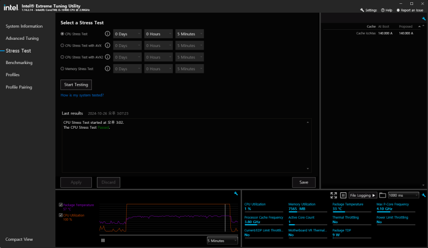This screenshot has width=428, height=248.
Task: Click the 'Passed' result text
Action: [103, 128]
